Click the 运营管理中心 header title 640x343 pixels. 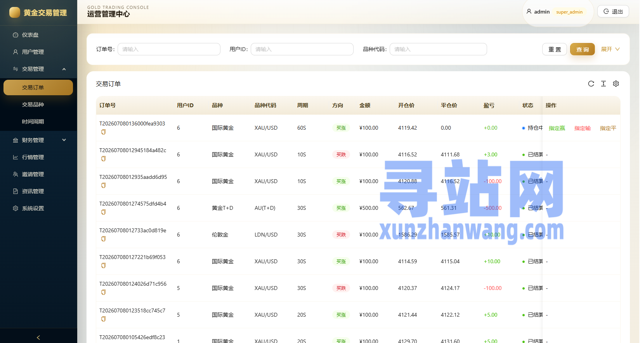[109, 14]
